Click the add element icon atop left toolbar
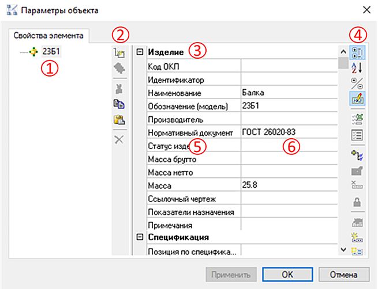Viewport: 378px width, 289px height. tap(119, 52)
